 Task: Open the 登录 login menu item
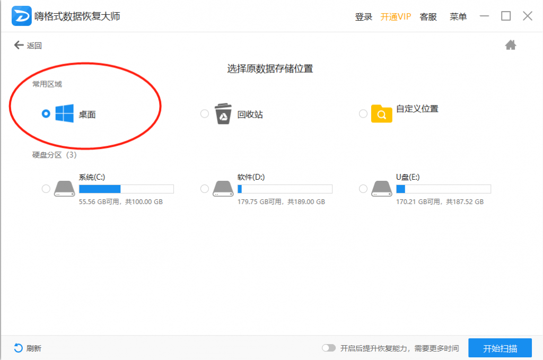tap(364, 16)
